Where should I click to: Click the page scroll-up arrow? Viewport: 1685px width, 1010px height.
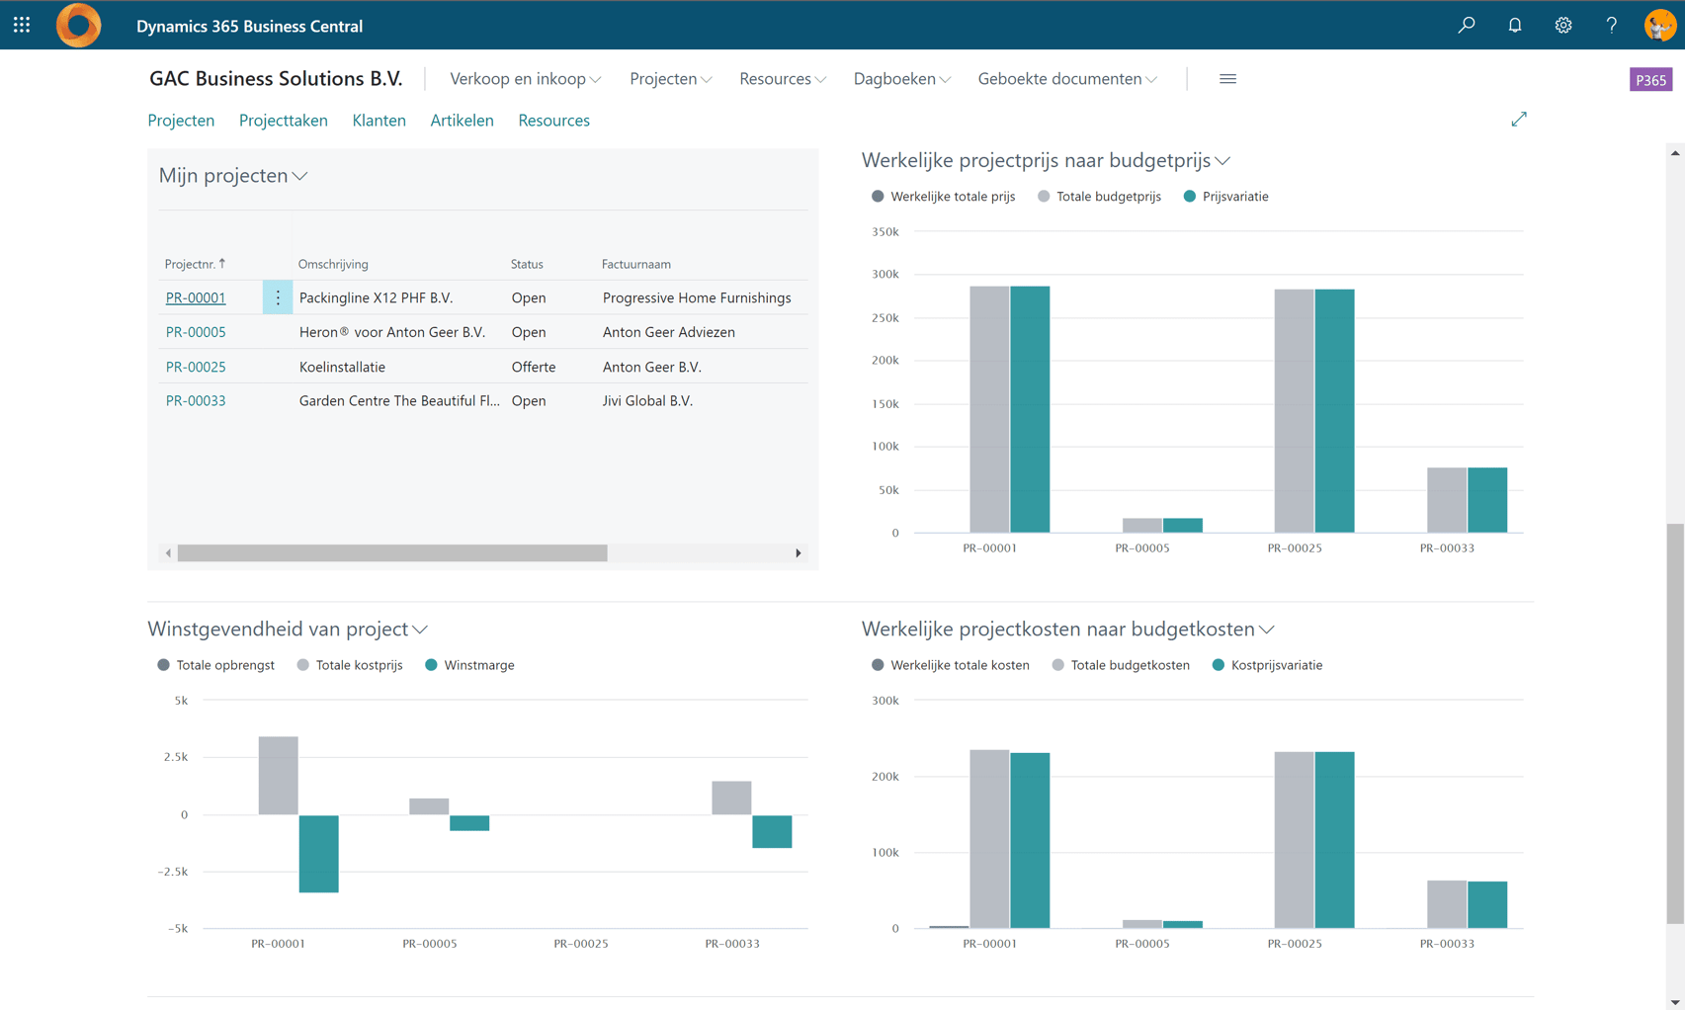tap(1674, 153)
